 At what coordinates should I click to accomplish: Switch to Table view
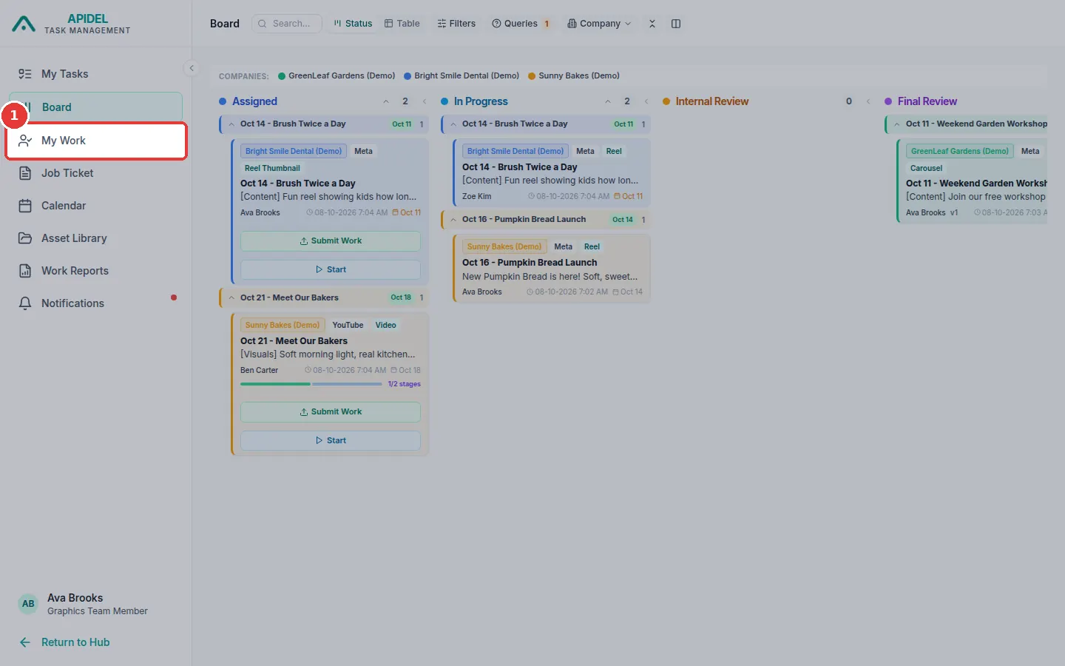click(402, 24)
